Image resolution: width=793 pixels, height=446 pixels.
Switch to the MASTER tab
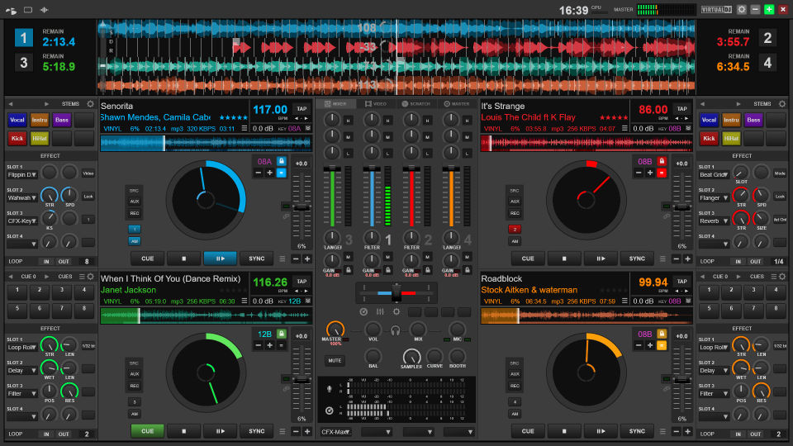[x=456, y=104]
